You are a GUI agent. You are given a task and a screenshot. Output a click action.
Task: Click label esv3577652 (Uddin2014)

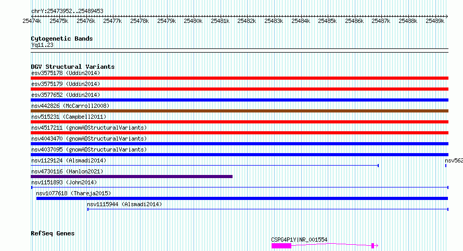tap(66, 95)
